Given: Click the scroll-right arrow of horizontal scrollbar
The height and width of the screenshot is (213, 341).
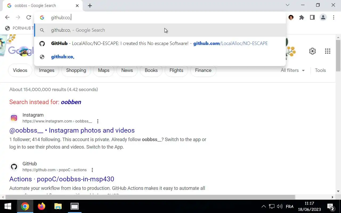Looking at the screenshot, I should coord(332,197).
